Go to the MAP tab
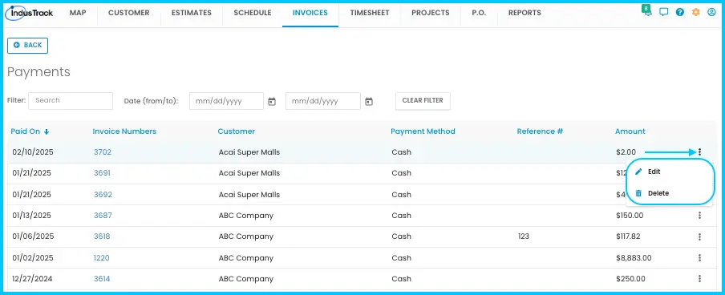Viewport: 725px width, 295px height. 78,13
